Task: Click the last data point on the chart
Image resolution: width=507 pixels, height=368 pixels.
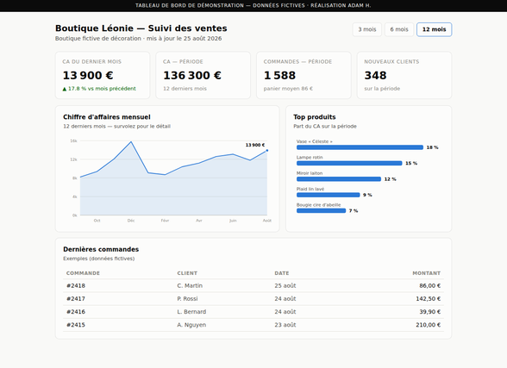Action: (267, 151)
